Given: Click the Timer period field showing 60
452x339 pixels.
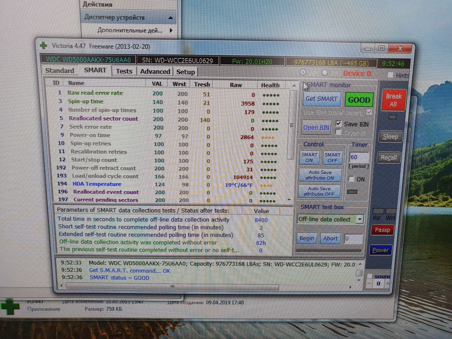Looking at the screenshot, I should (359, 157).
